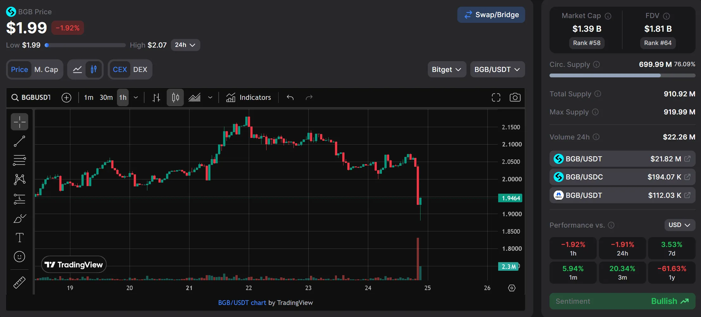Enter fullscreen chart mode
701x317 pixels.
point(496,97)
